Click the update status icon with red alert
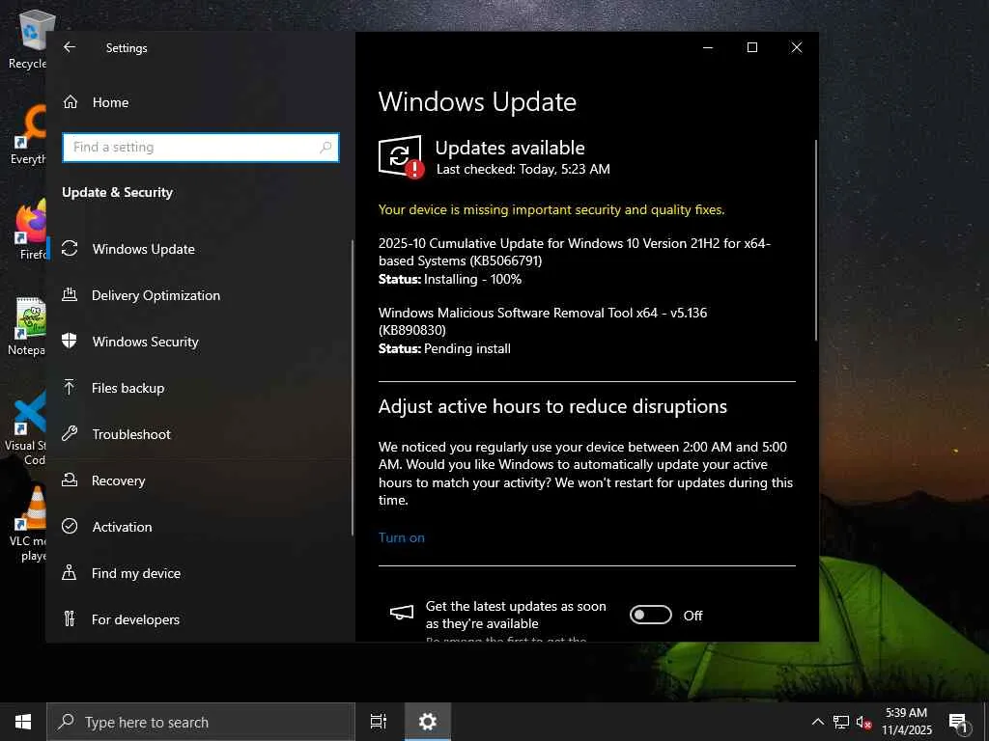The image size is (989, 741). pos(401,157)
